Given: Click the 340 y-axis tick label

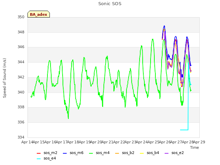Looking at the screenshot, I should (x=21, y=92).
